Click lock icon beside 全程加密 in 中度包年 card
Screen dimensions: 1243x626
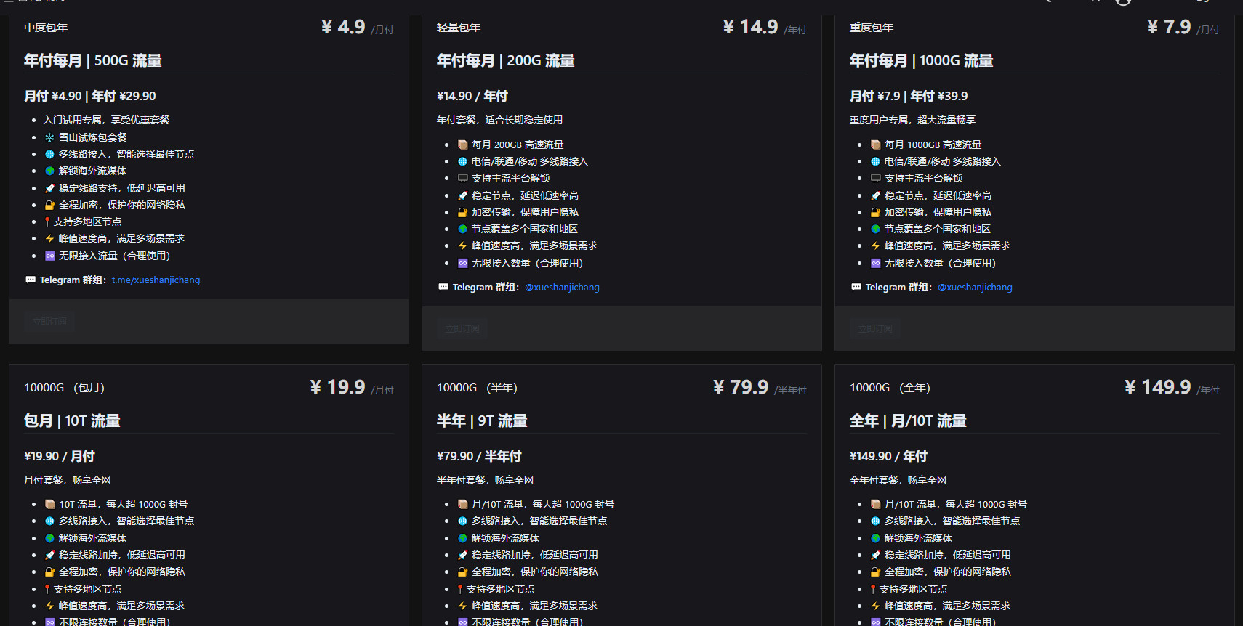(49, 205)
